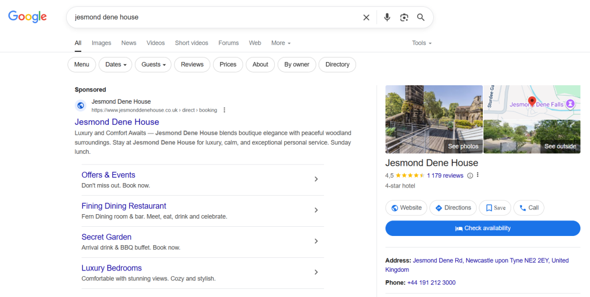Open ad options three-dot menu

pyautogui.click(x=224, y=110)
